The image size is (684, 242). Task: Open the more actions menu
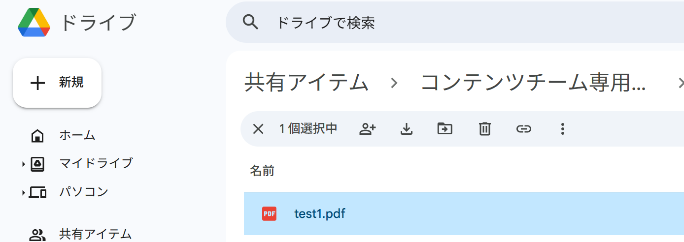click(x=562, y=129)
